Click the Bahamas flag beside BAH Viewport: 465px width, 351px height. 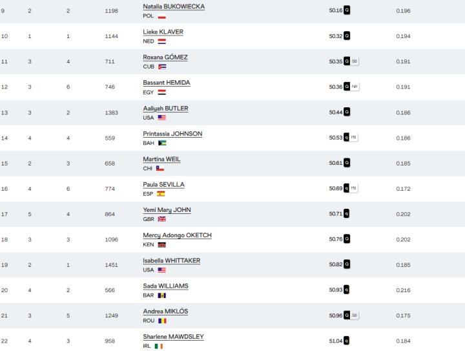tap(162, 143)
